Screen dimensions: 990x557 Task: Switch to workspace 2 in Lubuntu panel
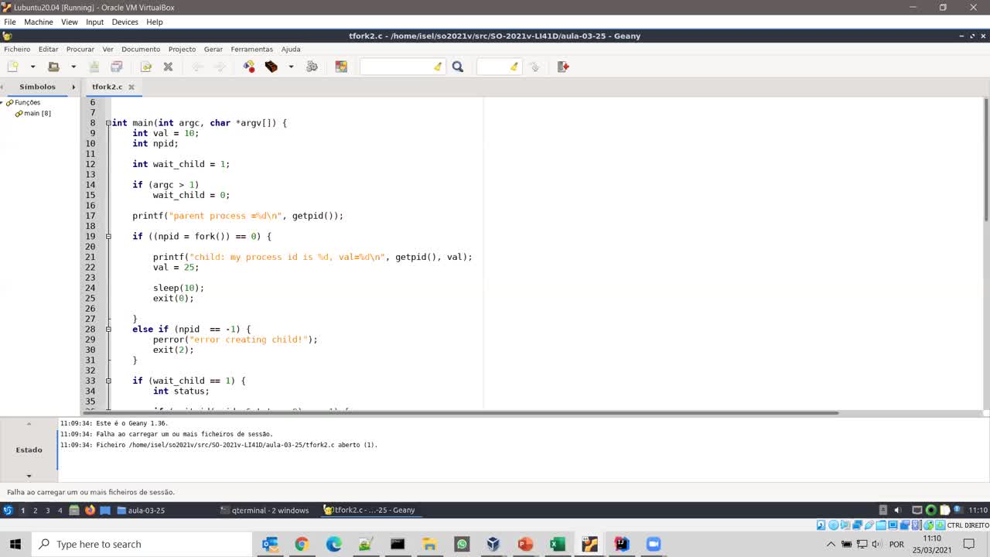pyautogui.click(x=35, y=510)
